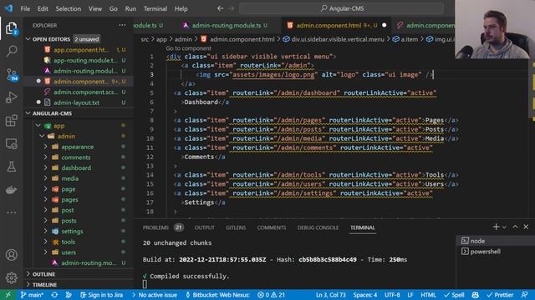Open the Docker whale icon

pyautogui.click(x=11, y=189)
